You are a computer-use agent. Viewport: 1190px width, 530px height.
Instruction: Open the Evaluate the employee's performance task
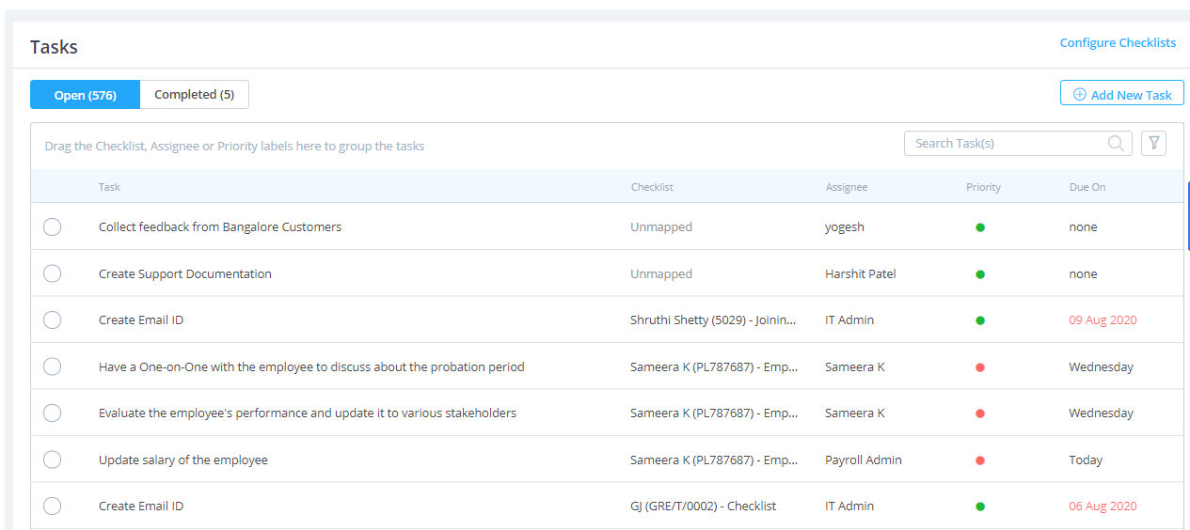(308, 413)
